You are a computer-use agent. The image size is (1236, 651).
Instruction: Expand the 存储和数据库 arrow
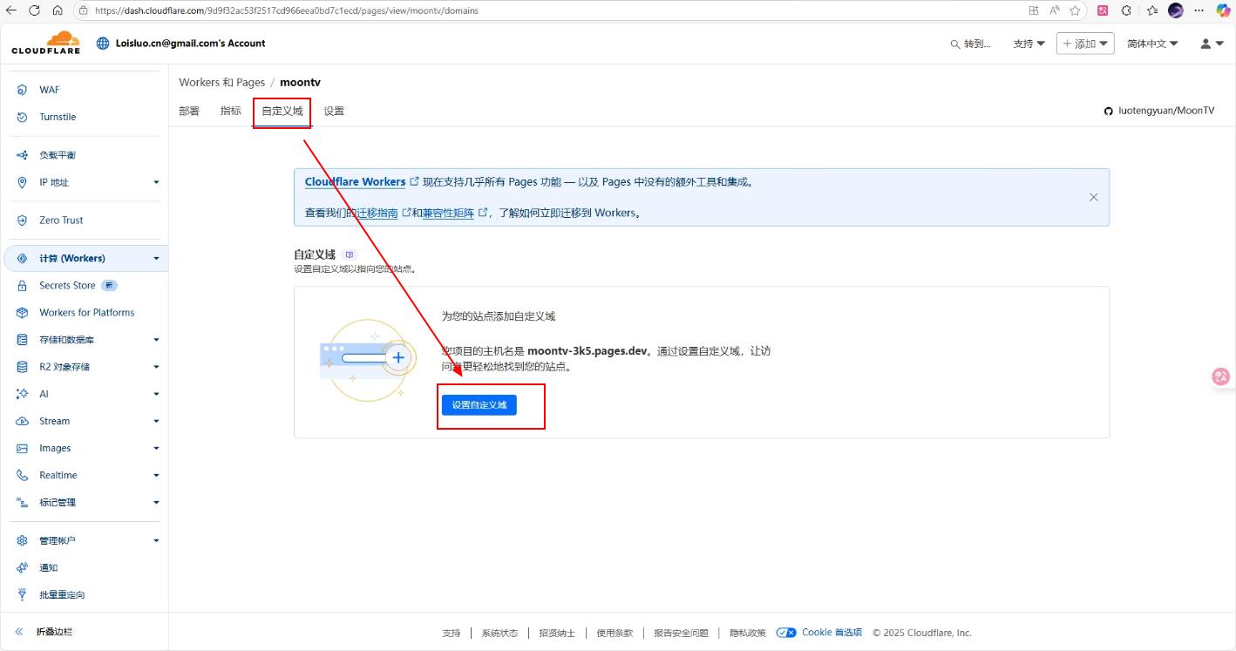click(x=156, y=340)
